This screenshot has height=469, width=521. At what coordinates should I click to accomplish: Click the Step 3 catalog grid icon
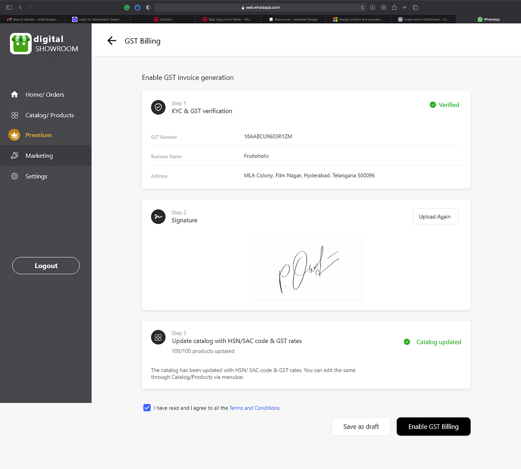tap(158, 337)
